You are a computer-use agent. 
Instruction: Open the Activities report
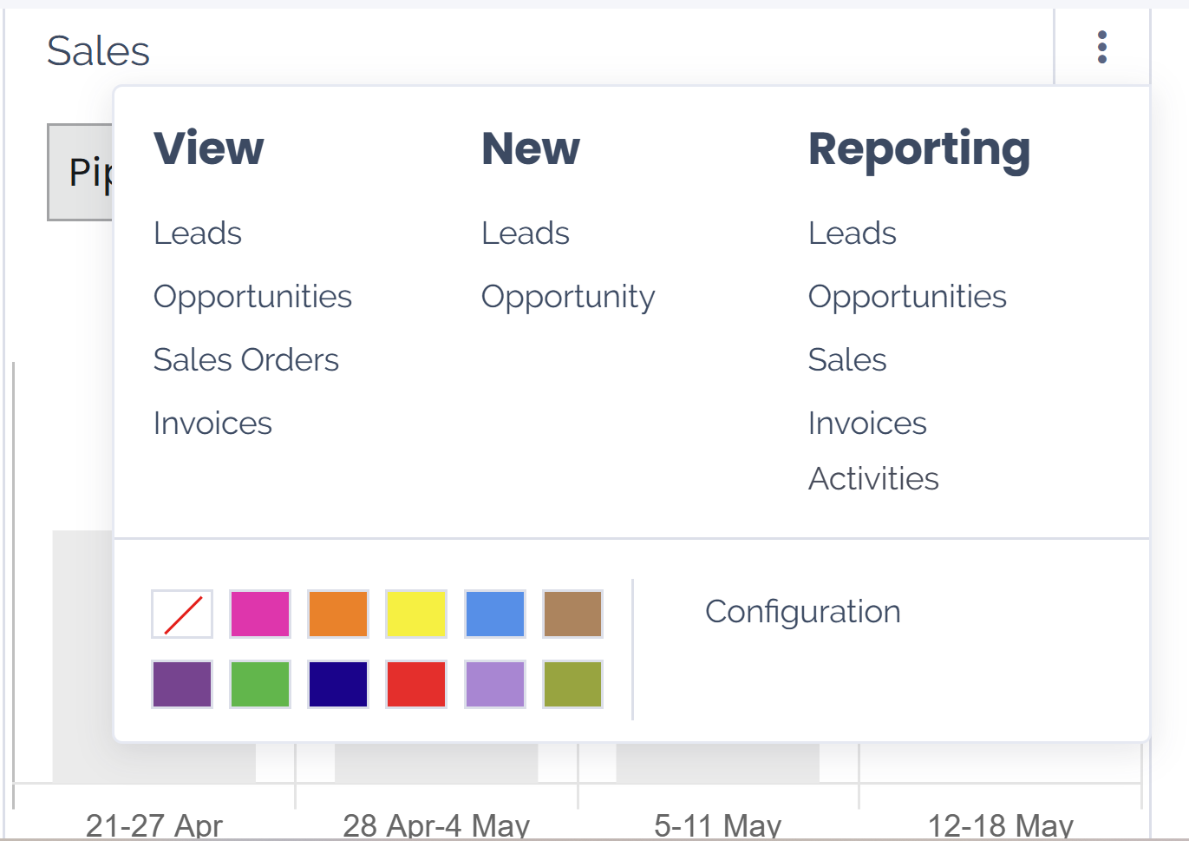point(873,478)
